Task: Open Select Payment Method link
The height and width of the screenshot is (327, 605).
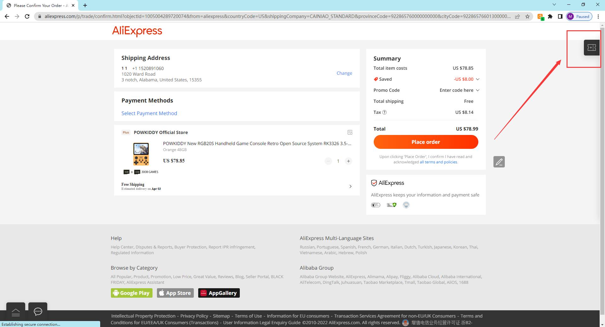Action: click(x=149, y=113)
